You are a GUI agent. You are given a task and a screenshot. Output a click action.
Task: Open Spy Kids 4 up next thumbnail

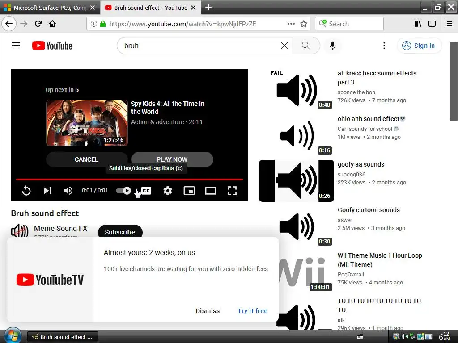(x=87, y=123)
